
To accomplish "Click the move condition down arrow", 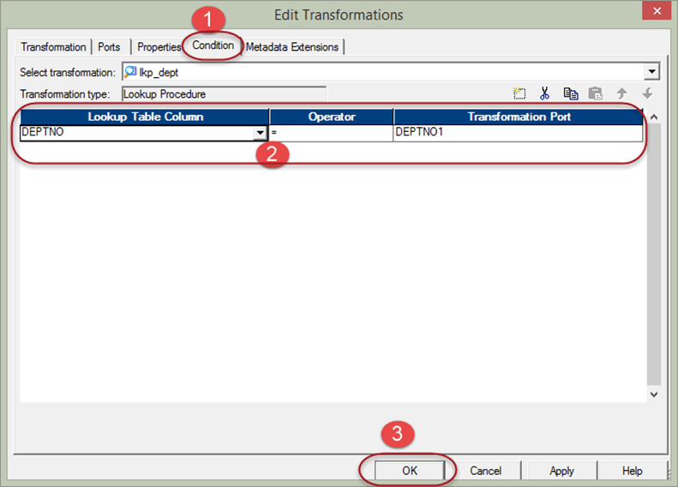I will coord(647,93).
